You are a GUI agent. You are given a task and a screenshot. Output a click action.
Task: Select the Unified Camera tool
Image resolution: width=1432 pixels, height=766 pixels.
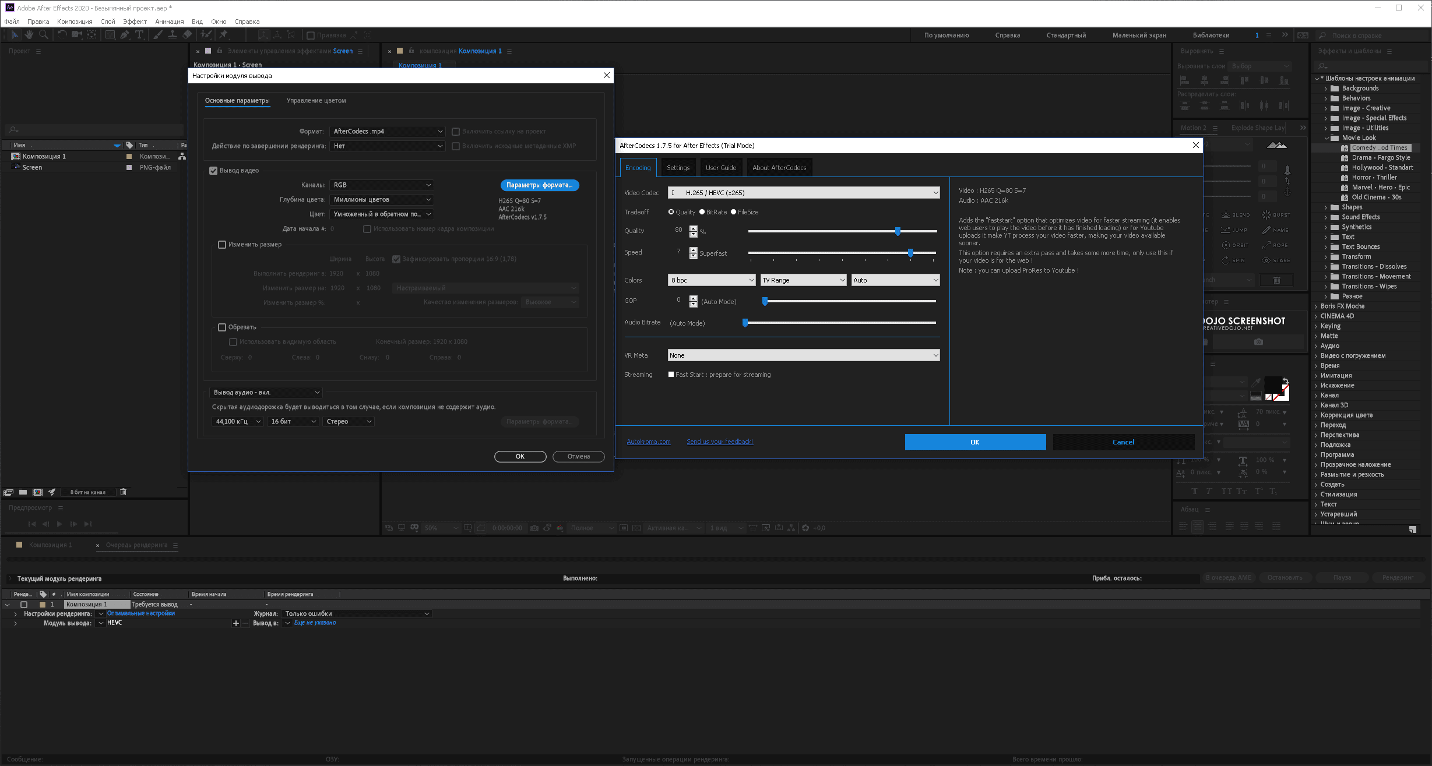(76, 35)
